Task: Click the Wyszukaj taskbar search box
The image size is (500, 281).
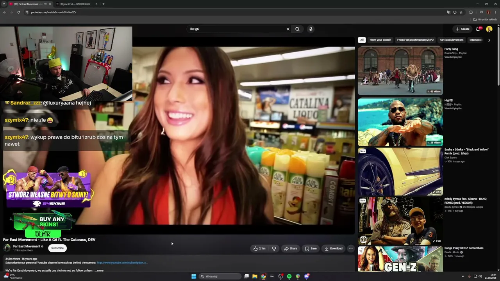Action: [x=220, y=276]
